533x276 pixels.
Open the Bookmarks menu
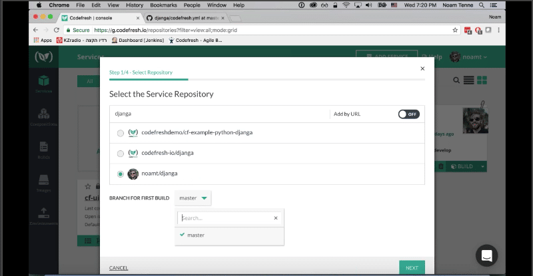[x=163, y=5]
